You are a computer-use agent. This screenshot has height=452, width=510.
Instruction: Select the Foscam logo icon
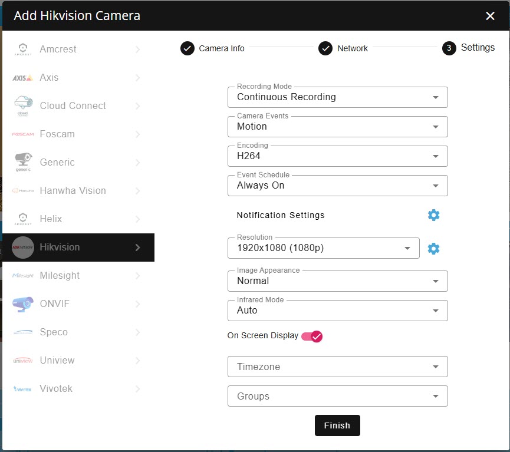tap(23, 134)
